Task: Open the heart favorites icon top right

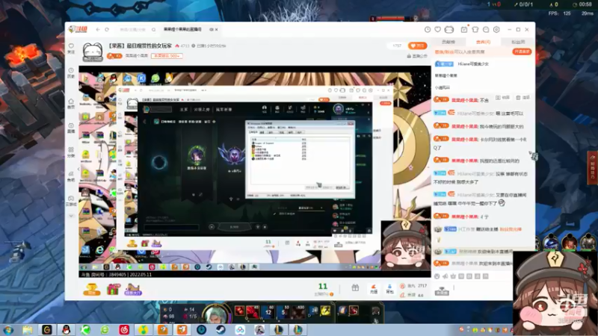Action: [438, 29]
